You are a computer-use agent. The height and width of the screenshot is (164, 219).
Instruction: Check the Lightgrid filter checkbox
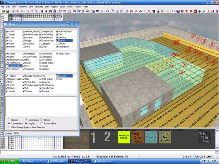(41, 44)
